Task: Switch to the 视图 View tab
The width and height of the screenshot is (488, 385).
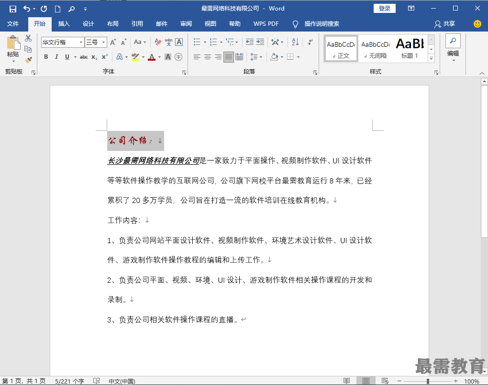Action: [211, 24]
